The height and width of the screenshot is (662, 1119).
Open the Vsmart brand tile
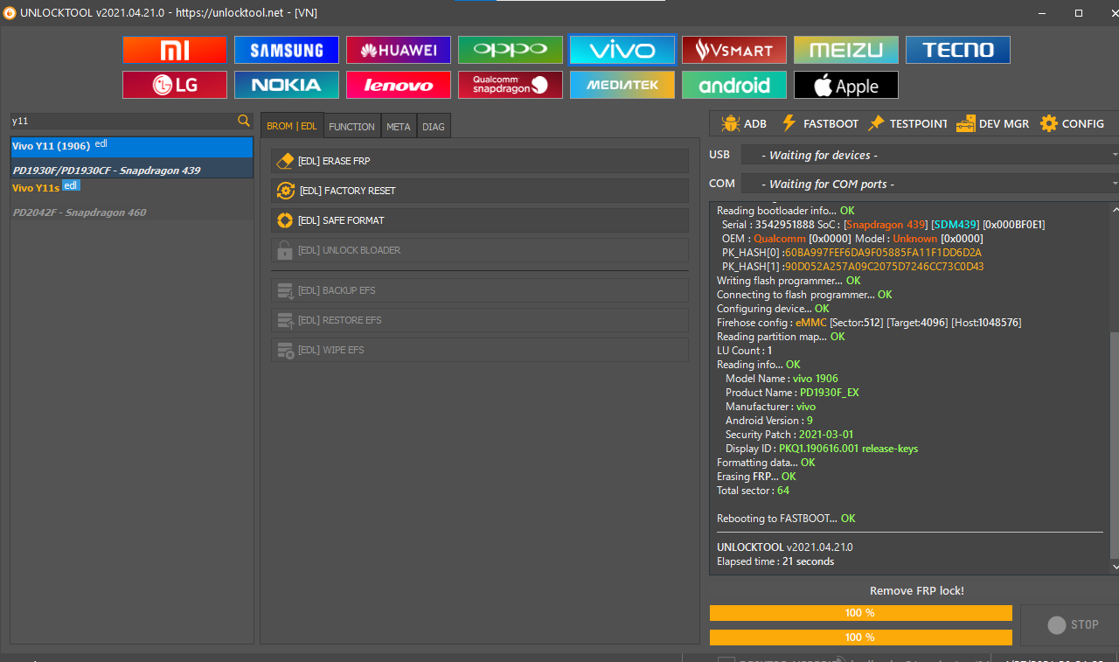(734, 50)
